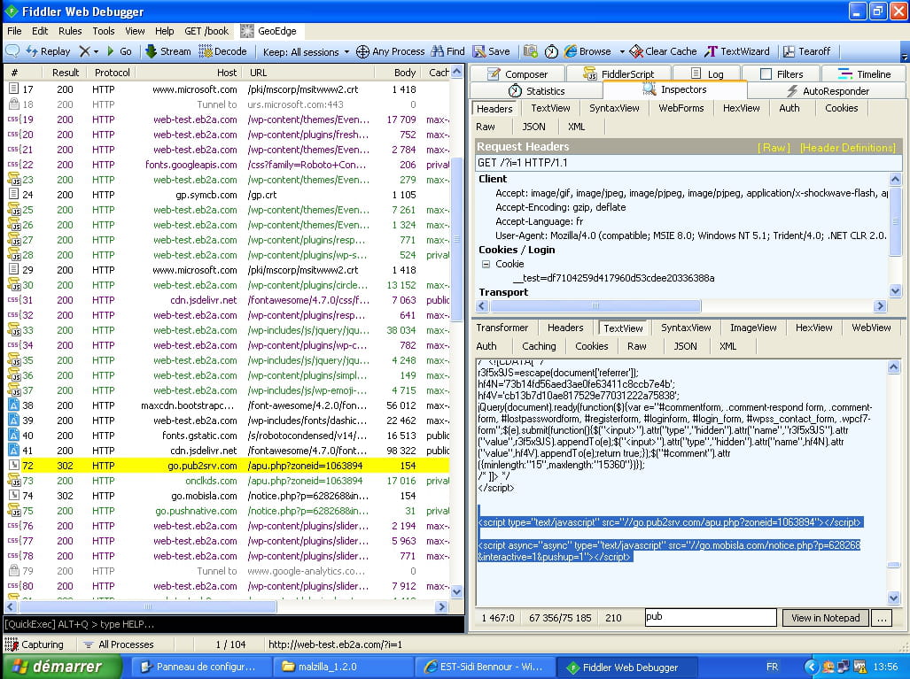This screenshot has width=910, height=679.
Task: Select response ImageView inspector tab
Action: 753,328
